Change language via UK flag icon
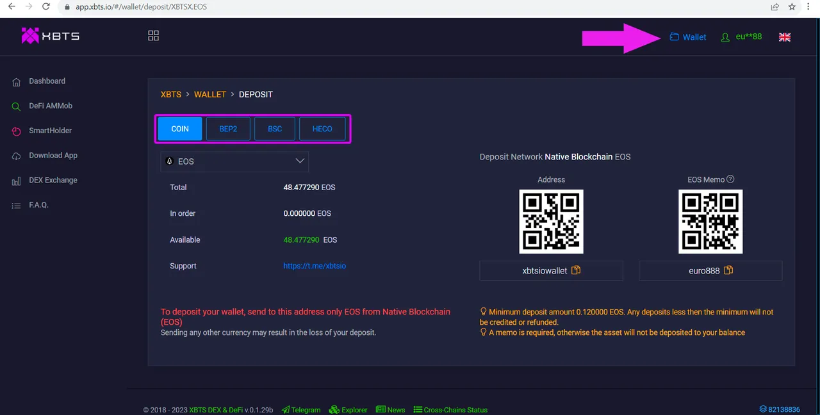The width and height of the screenshot is (820, 415). click(x=785, y=37)
